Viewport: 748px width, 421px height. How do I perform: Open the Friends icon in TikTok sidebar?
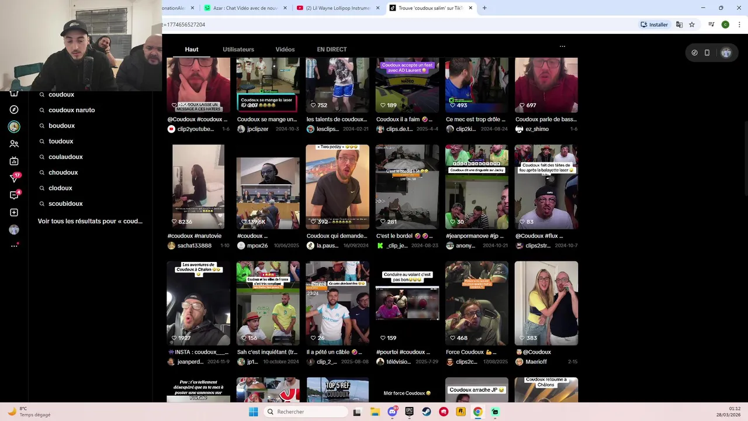14,144
